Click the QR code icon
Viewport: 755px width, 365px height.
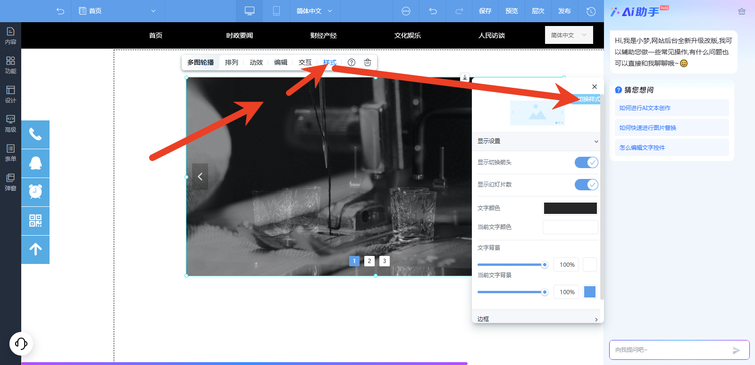[x=35, y=221]
